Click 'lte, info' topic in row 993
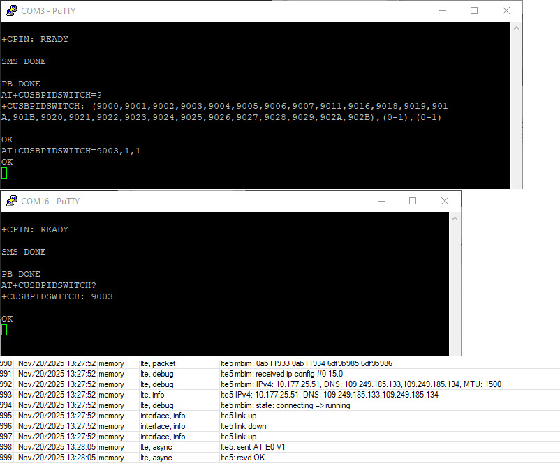The height and width of the screenshot is (468, 560). [x=152, y=395]
